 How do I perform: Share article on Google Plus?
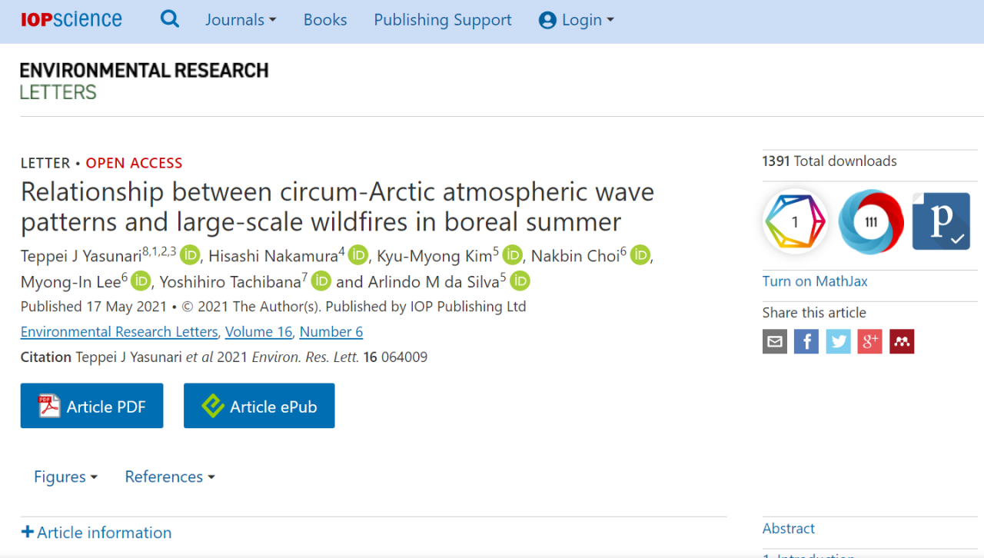coord(869,341)
